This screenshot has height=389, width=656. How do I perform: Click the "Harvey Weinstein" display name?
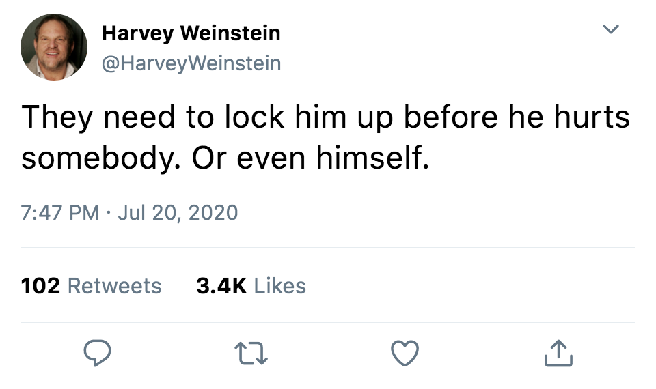pos(191,33)
